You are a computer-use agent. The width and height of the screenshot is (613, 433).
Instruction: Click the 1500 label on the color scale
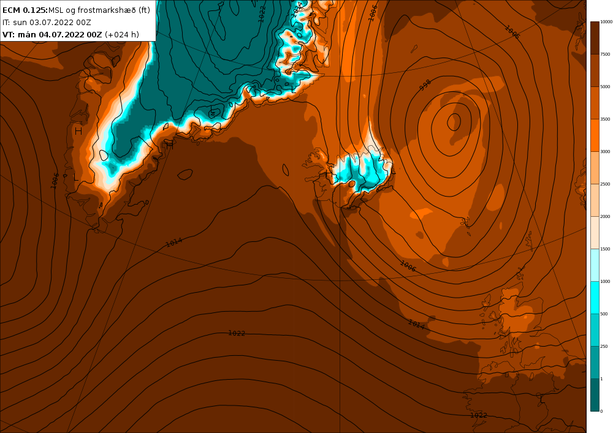point(605,249)
